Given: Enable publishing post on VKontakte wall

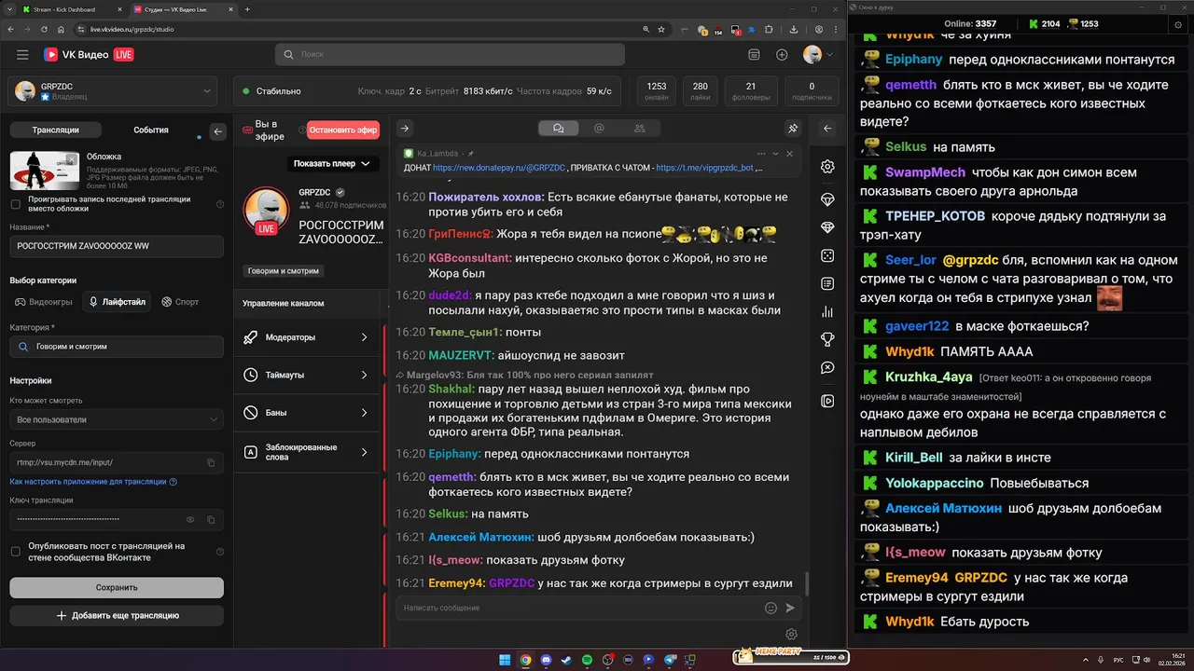Looking at the screenshot, I should (x=15, y=552).
